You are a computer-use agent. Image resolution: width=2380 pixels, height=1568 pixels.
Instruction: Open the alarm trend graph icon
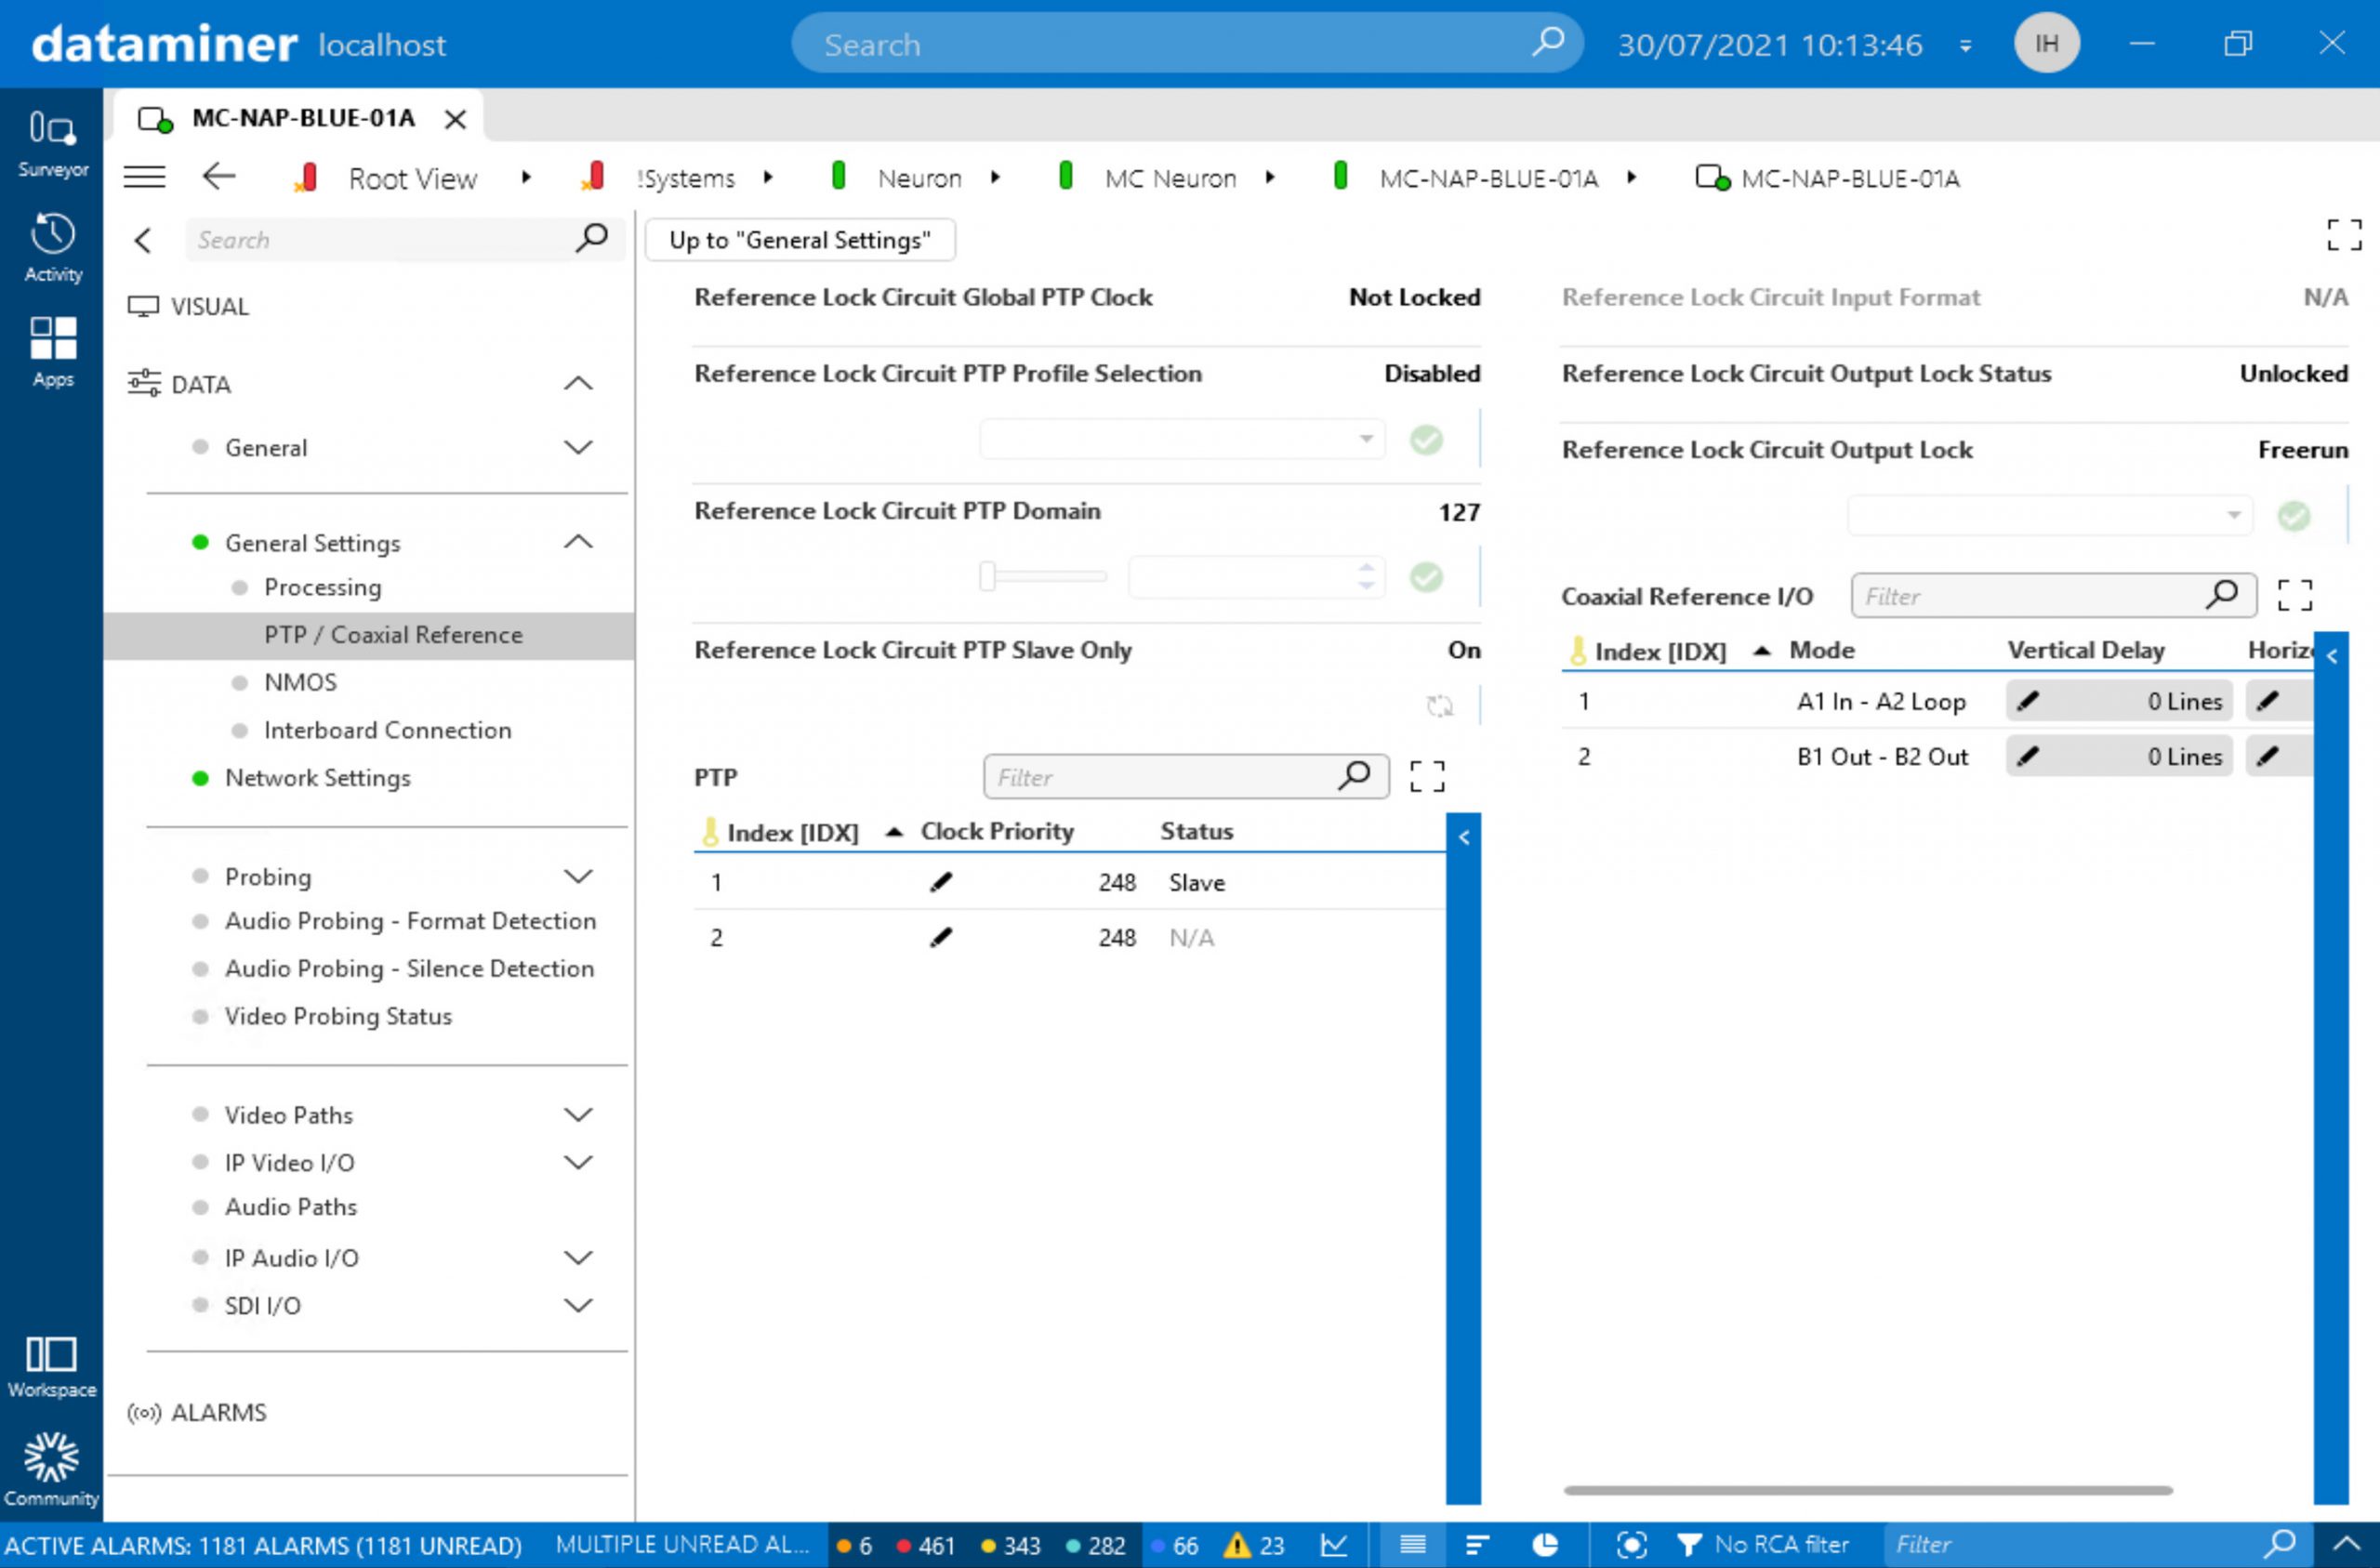tap(1334, 1545)
